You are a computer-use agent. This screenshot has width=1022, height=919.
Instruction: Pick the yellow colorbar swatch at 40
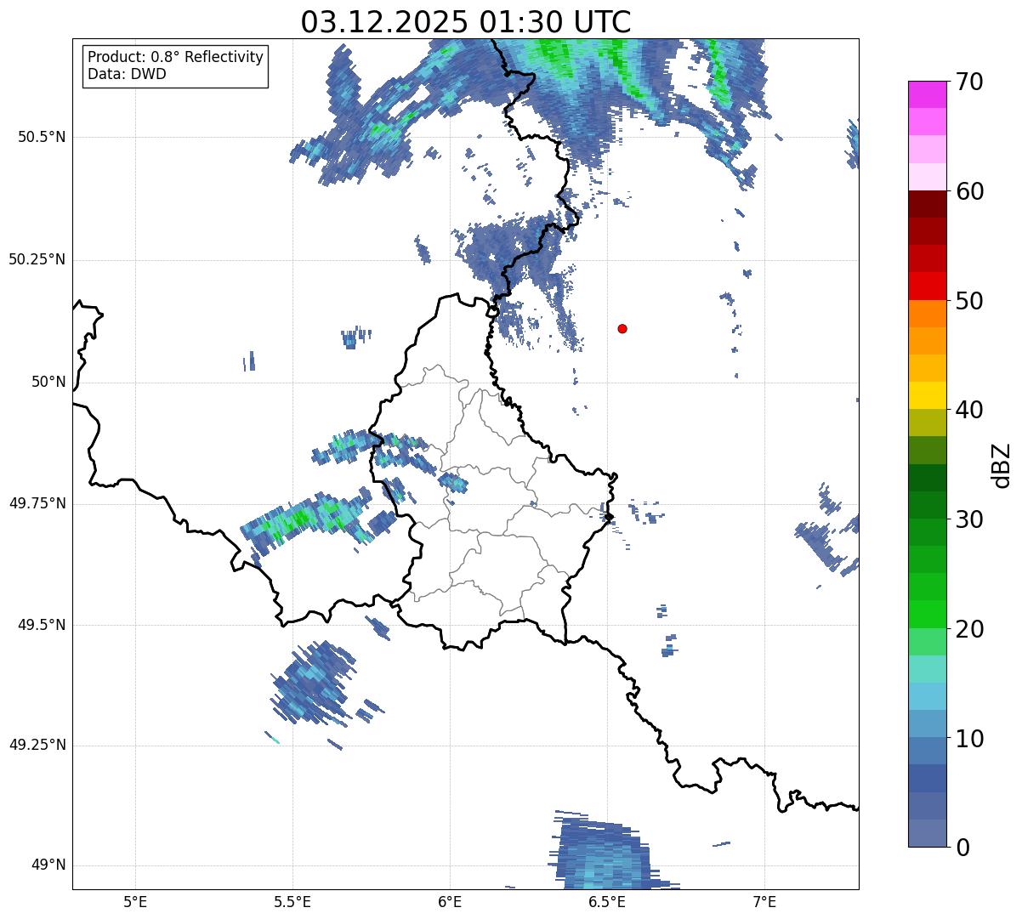927,395
